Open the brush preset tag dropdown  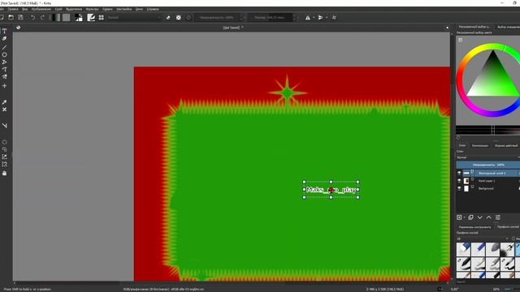483,238
